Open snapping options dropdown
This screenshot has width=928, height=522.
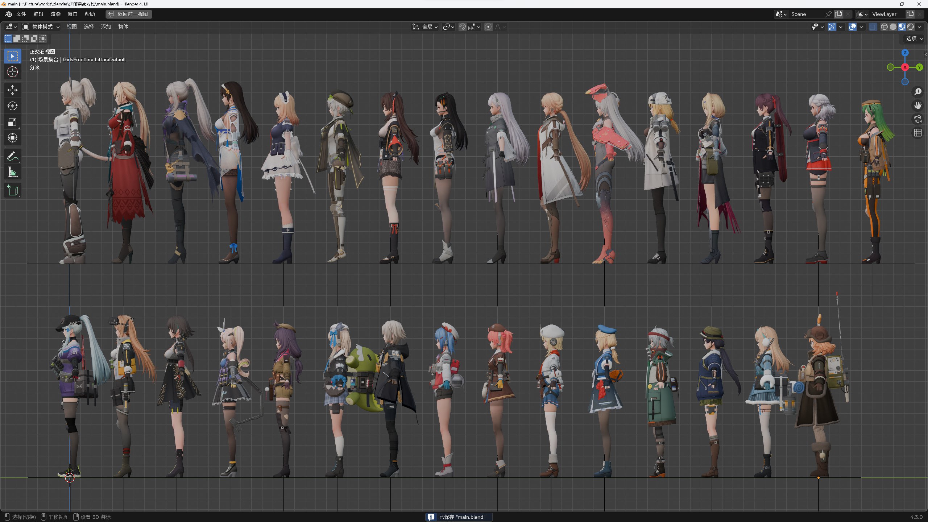[x=474, y=27]
